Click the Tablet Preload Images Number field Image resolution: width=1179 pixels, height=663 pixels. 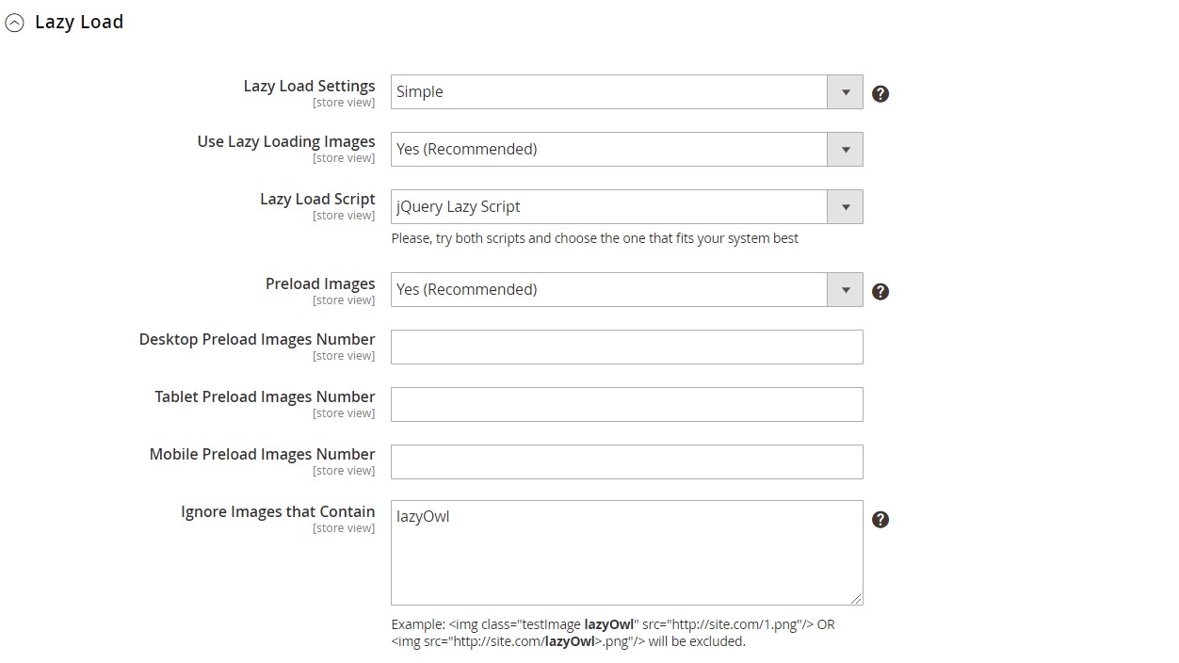tap(626, 404)
